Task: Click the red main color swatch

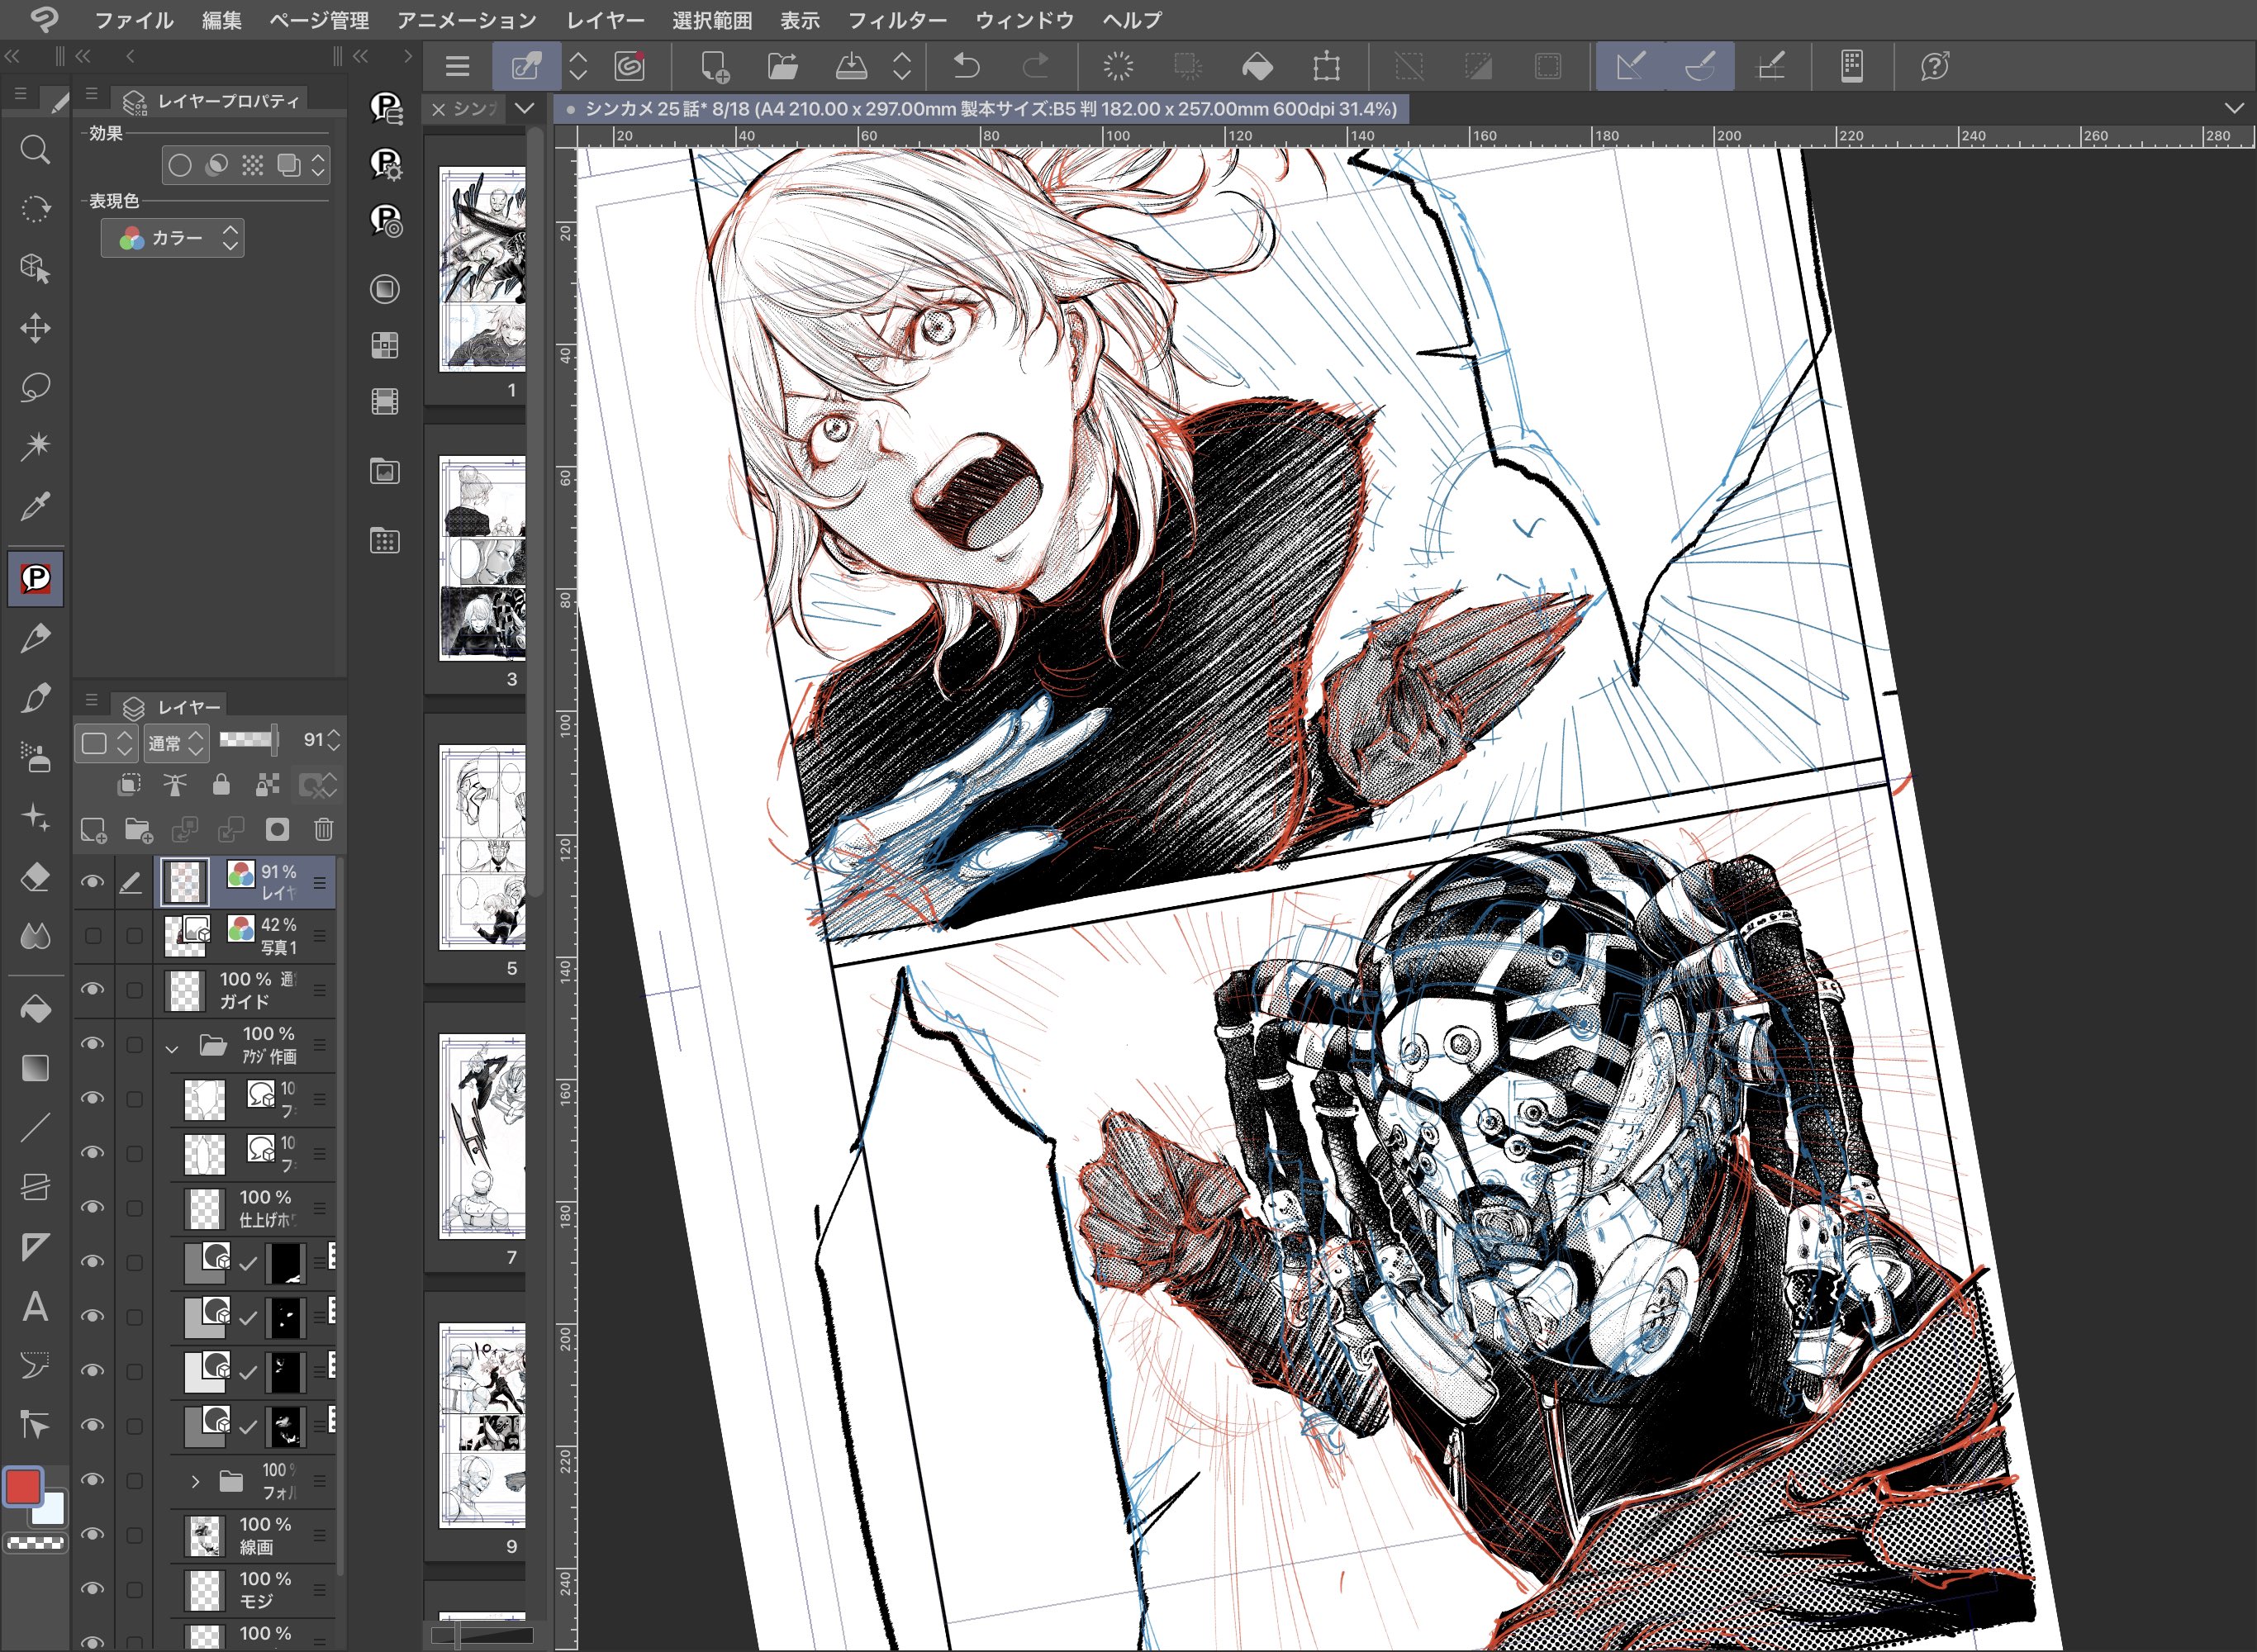Action: tap(23, 1486)
